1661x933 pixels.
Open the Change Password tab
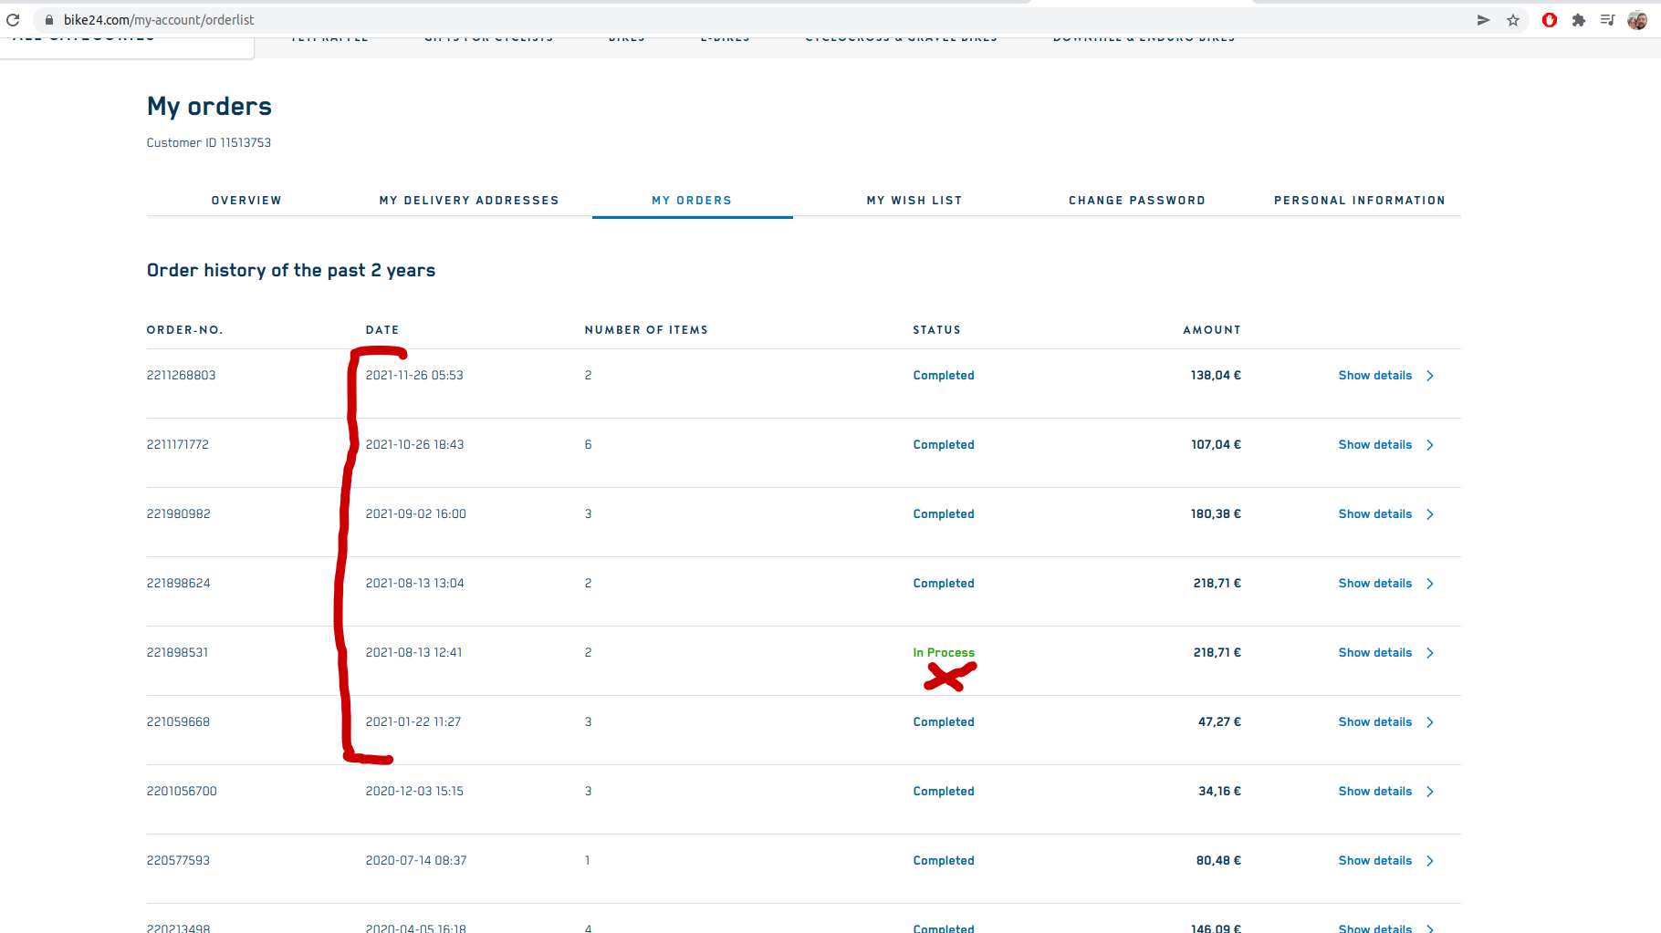click(1136, 201)
